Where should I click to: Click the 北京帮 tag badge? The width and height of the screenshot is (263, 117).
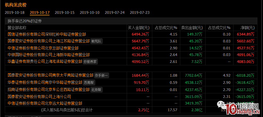click(96, 90)
